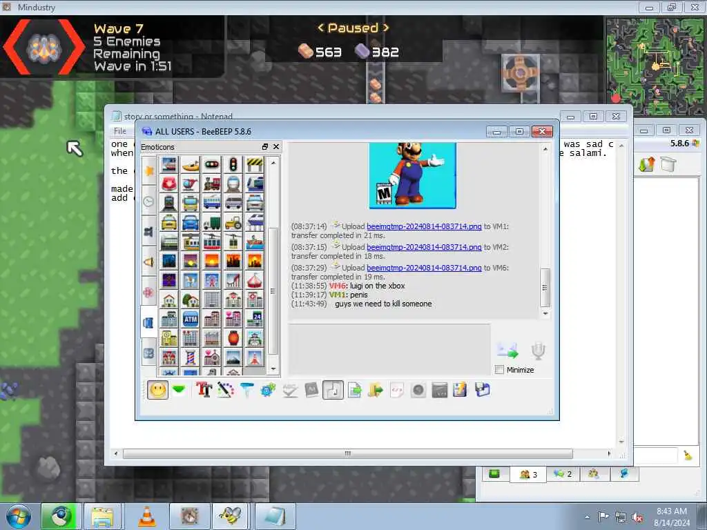The image size is (707, 530).
Task: Click the send folder arrow icon
Action: 375,390
